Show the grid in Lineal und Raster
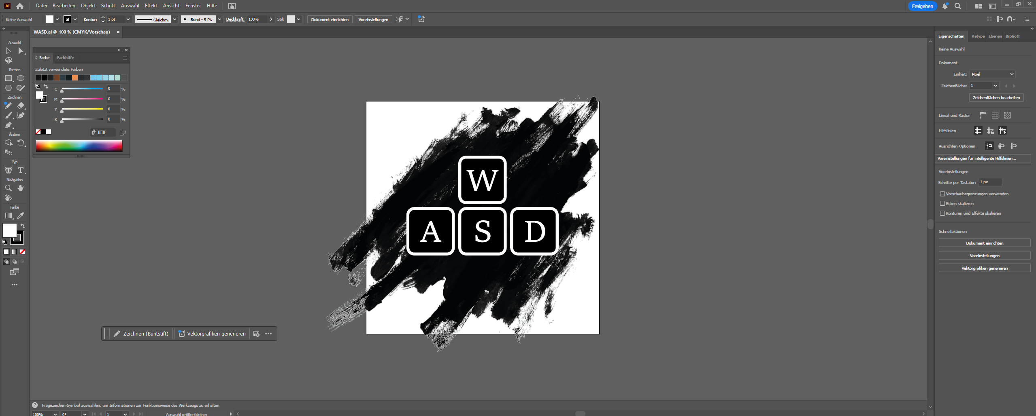1036x416 pixels. [x=995, y=115]
